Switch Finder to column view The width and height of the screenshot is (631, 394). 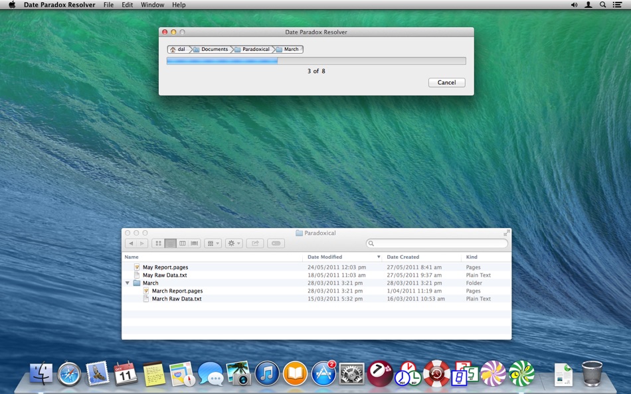[x=182, y=243]
